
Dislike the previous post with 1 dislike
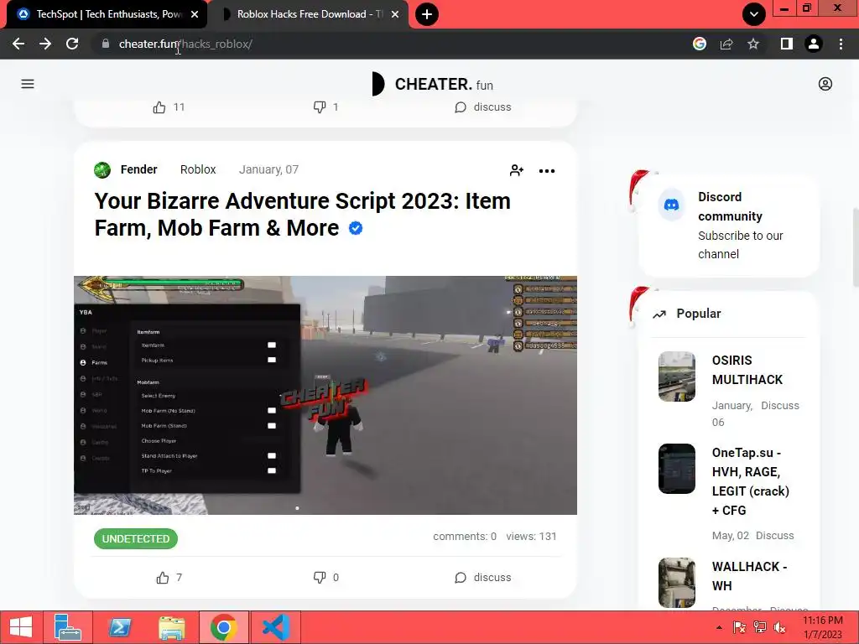tap(326, 107)
